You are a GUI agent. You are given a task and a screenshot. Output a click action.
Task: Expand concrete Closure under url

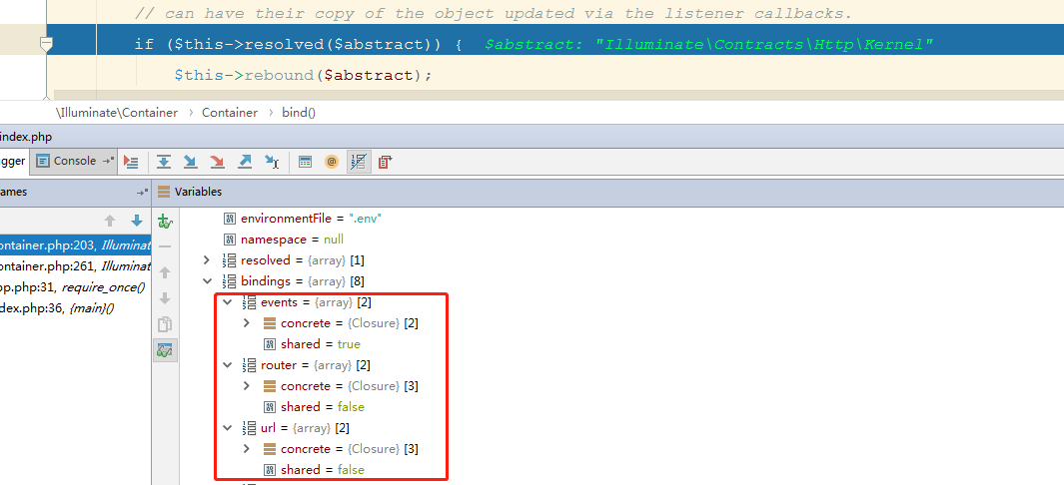click(247, 449)
